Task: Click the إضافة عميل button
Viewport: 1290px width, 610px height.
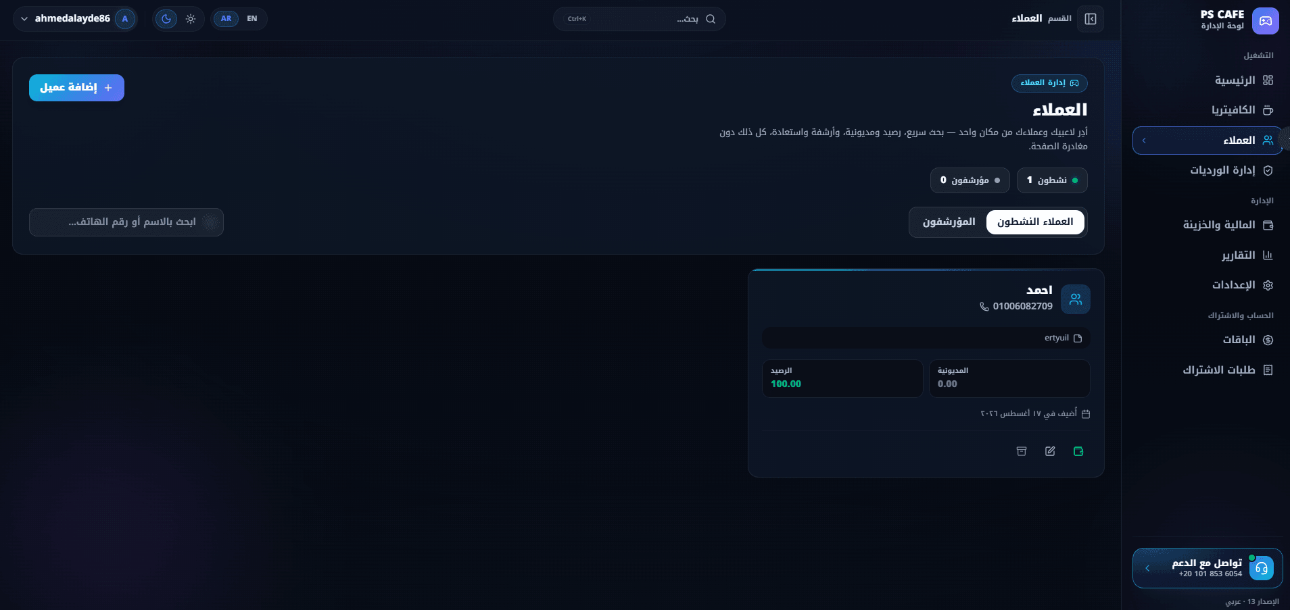Action: click(x=76, y=88)
